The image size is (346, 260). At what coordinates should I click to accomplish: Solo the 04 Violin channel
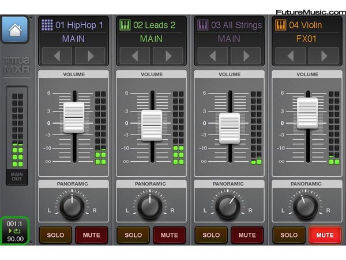pos(289,235)
